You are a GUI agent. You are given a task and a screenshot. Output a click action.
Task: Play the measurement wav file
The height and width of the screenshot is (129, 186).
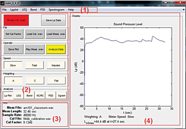point(34,49)
